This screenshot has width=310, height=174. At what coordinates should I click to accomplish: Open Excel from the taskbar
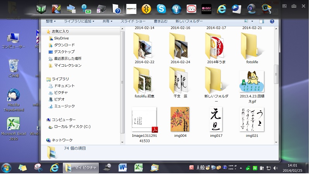138,168
